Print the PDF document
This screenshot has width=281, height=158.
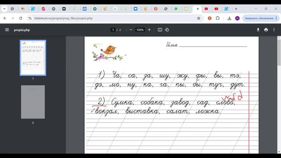pos(266,30)
